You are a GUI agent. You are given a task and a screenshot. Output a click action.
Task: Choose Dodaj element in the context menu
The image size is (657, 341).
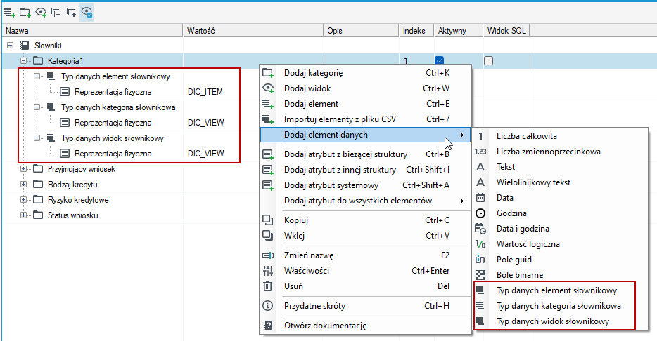[x=365, y=104]
